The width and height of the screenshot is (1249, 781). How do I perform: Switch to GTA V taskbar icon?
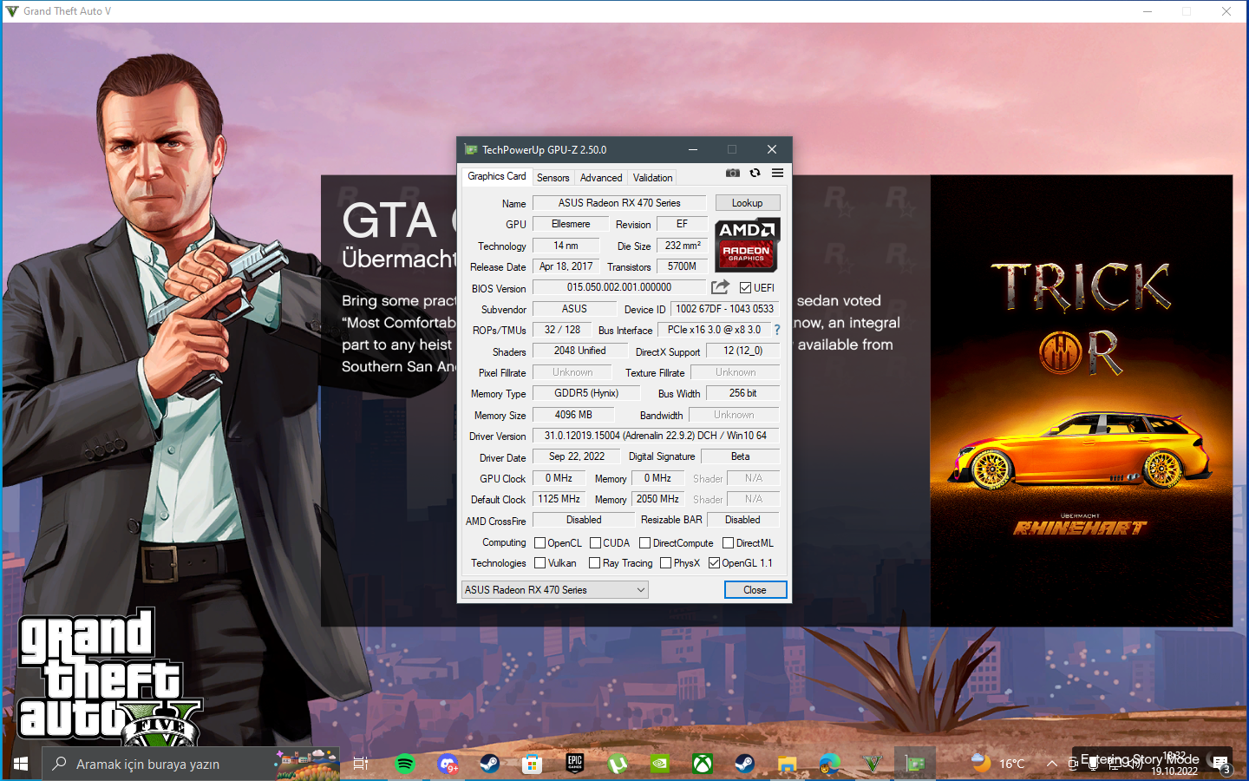pos(873,764)
